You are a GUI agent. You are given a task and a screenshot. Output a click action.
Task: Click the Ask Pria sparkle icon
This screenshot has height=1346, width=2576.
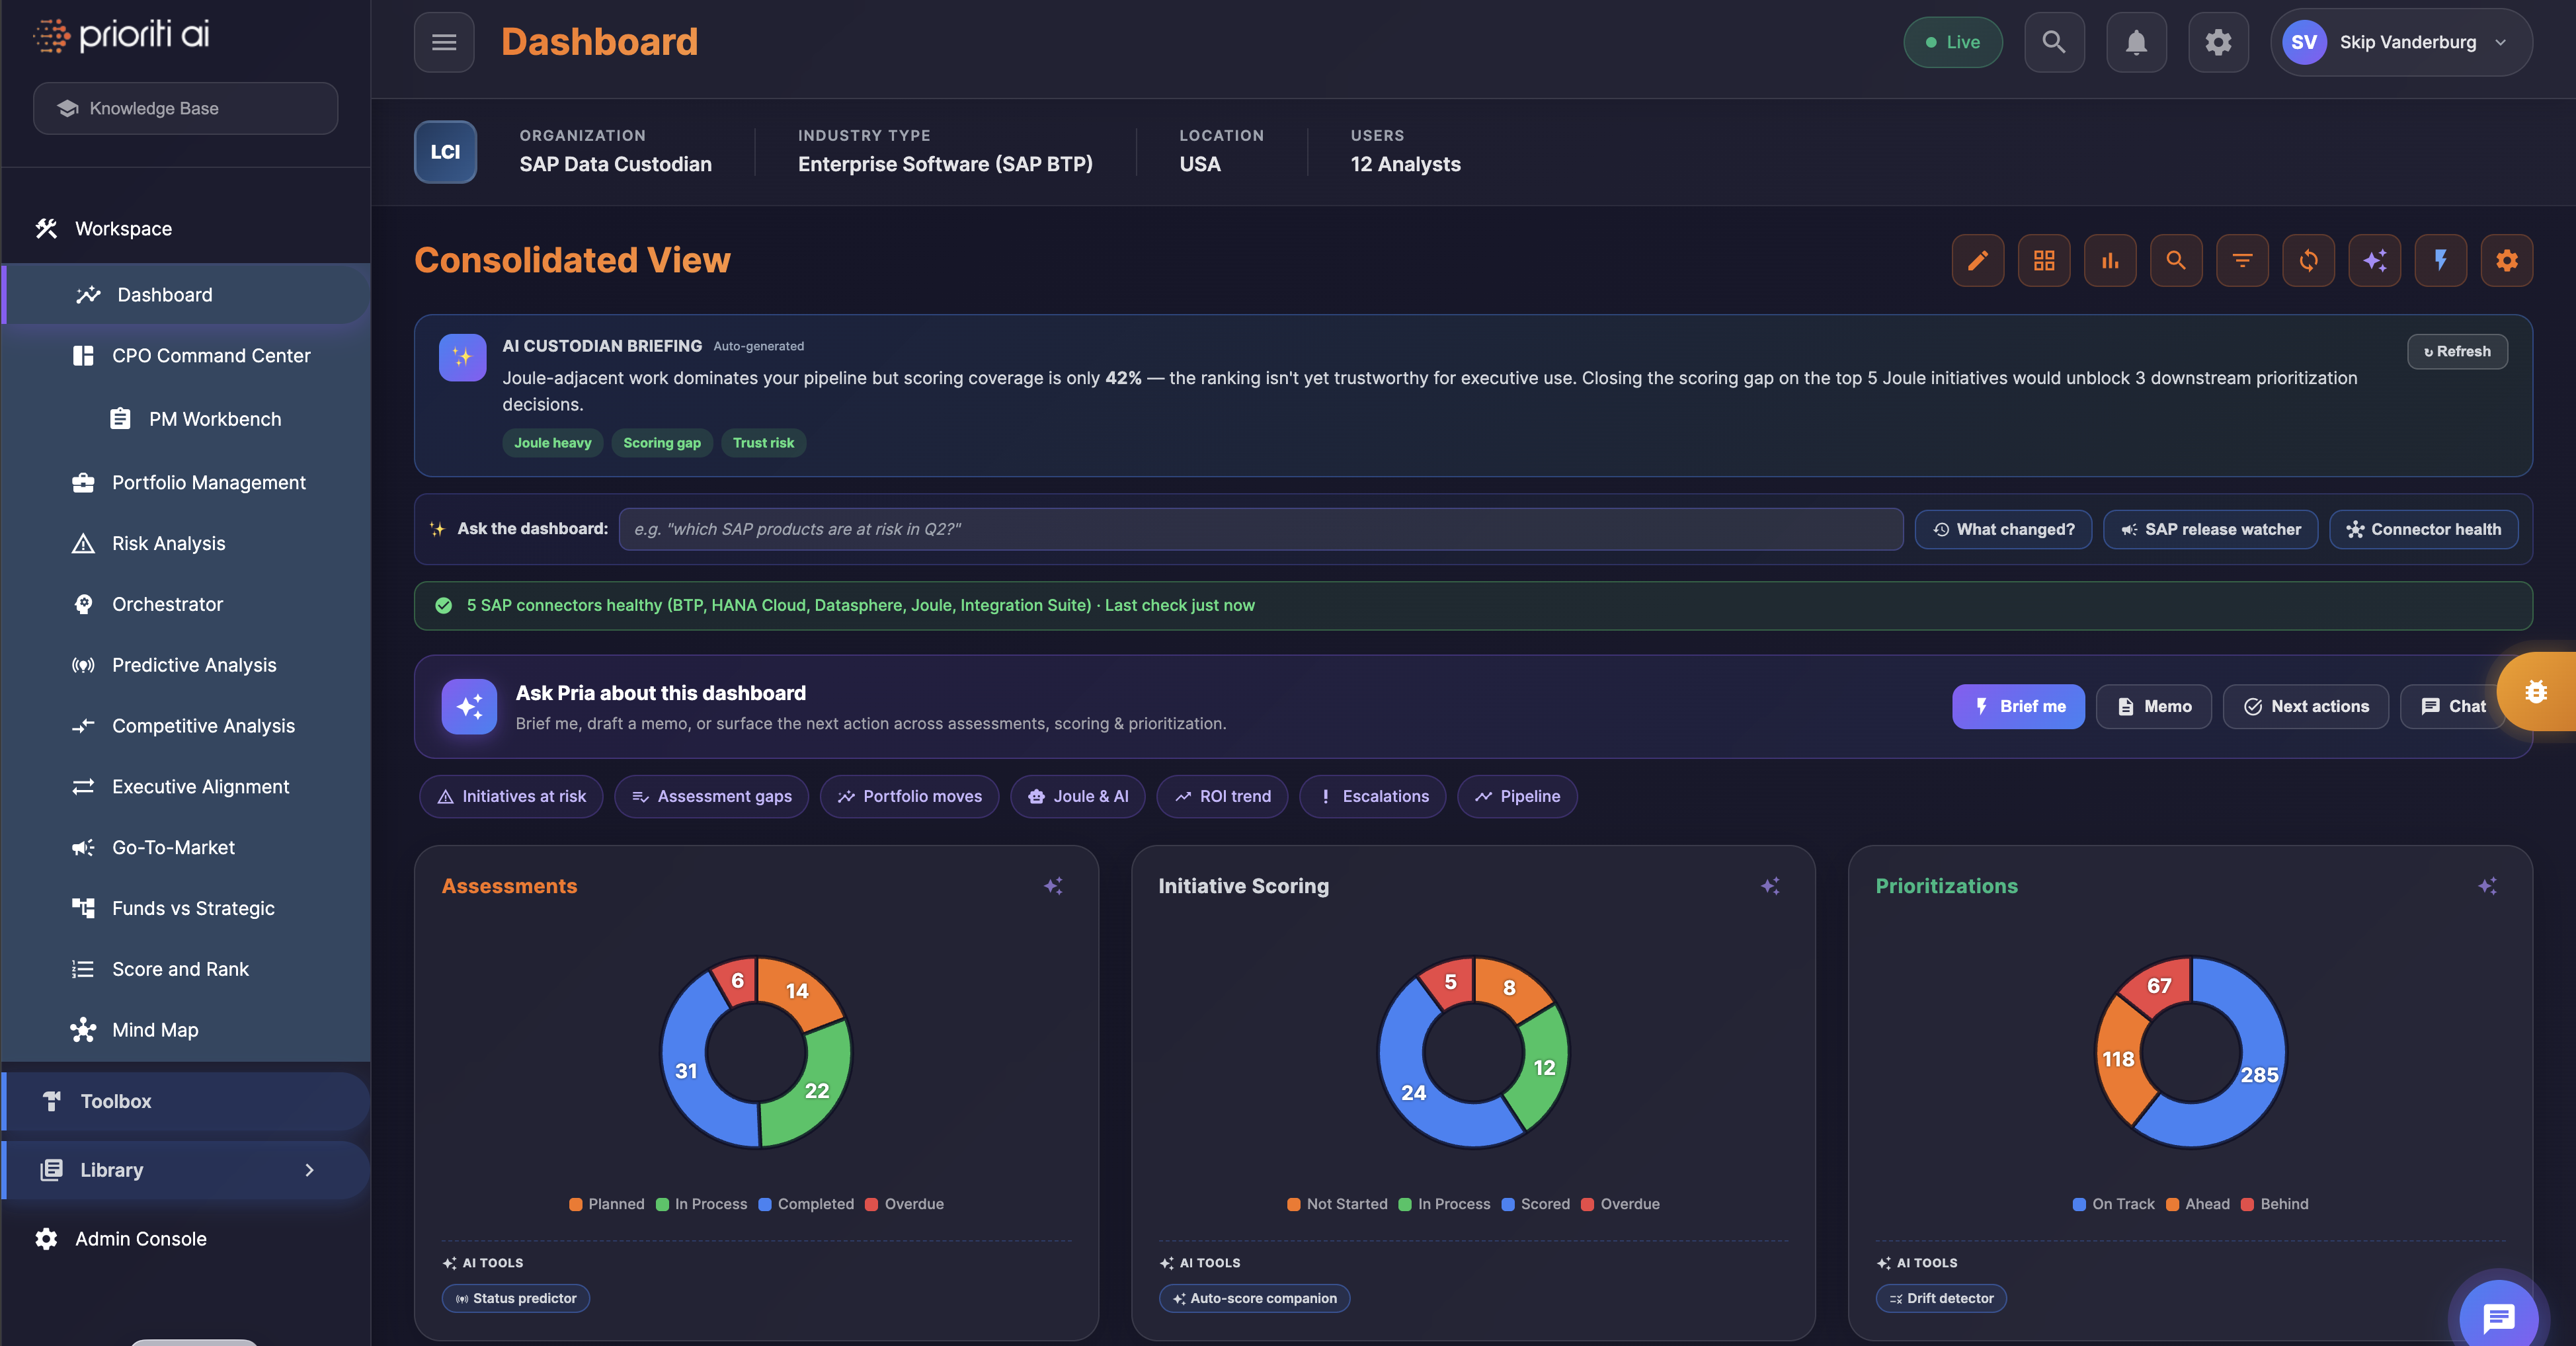[469, 707]
